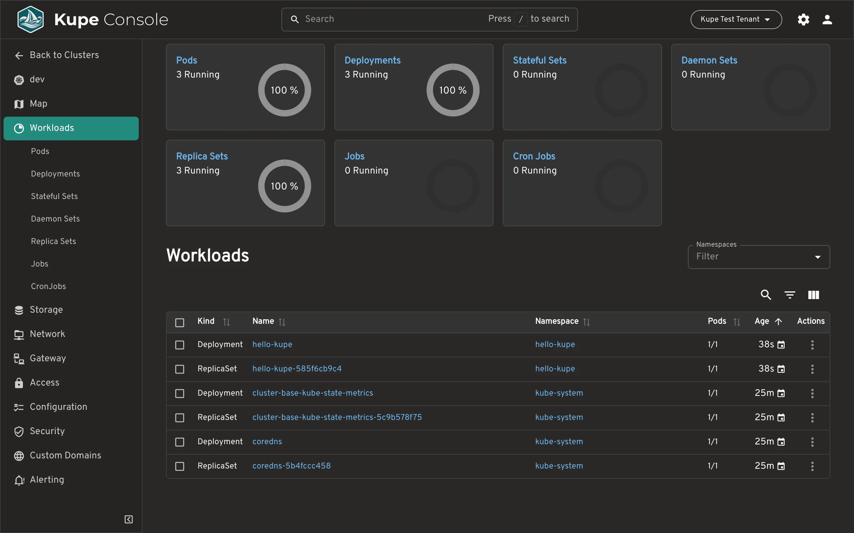Check the hello-kupe Deployment row checkbox

point(180,345)
